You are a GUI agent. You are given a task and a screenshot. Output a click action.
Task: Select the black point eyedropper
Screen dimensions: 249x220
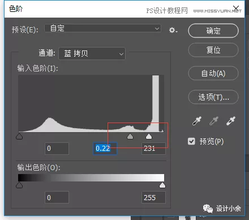click(197, 121)
